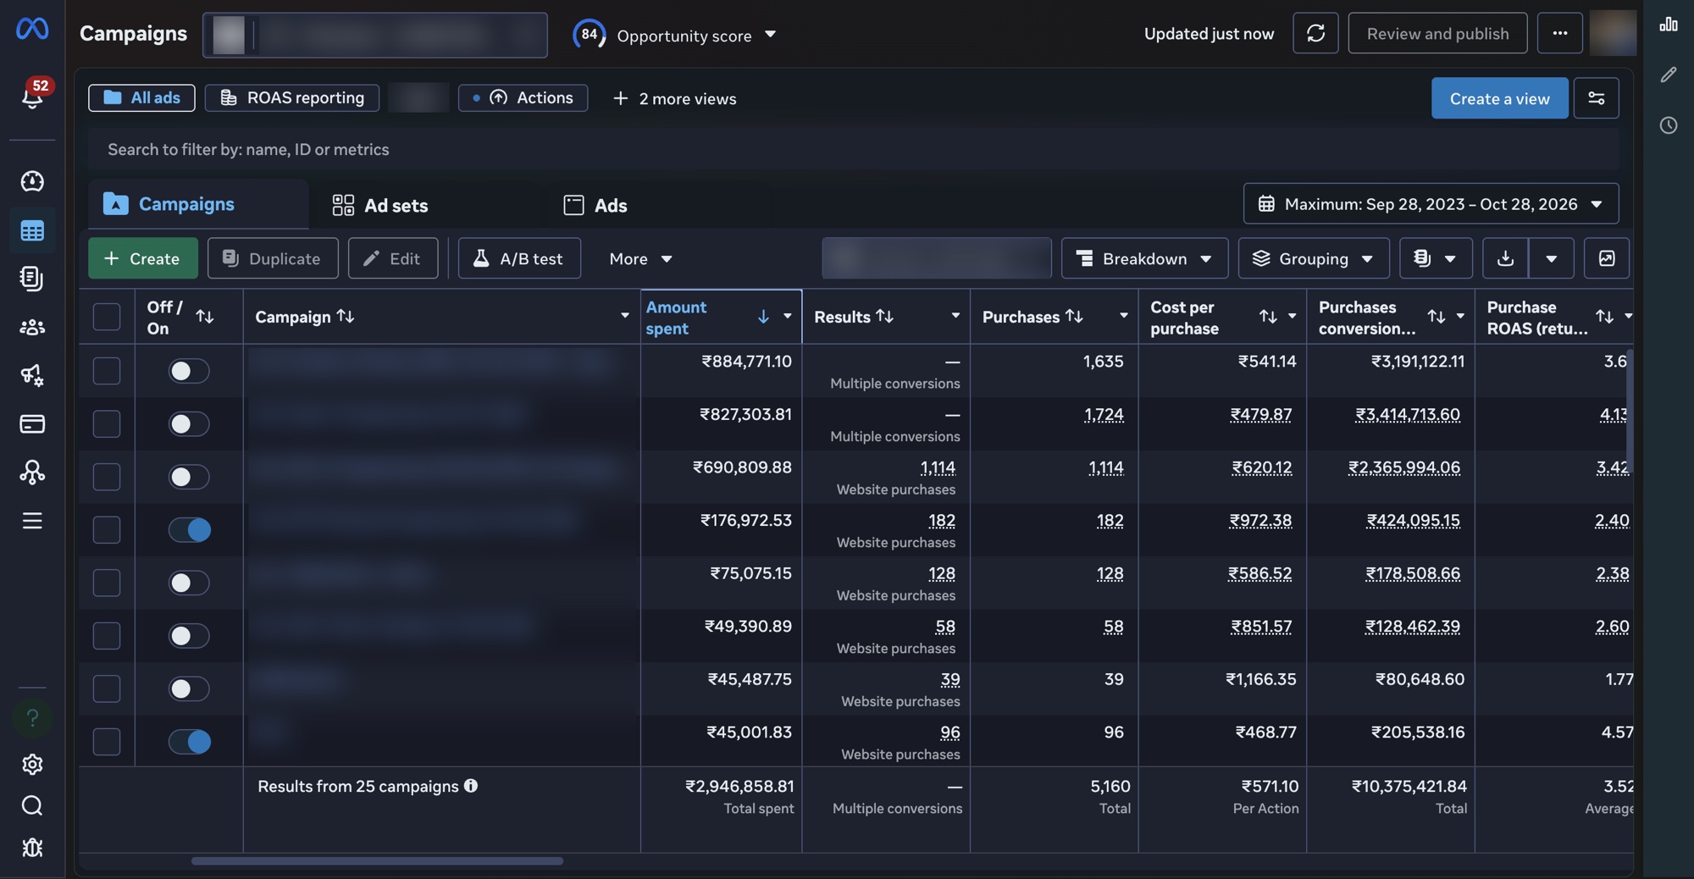Screen dimensions: 1694x879
Task: Open the audiences people icon in sidebar
Action: pyautogui.click(x=32, y=327)
